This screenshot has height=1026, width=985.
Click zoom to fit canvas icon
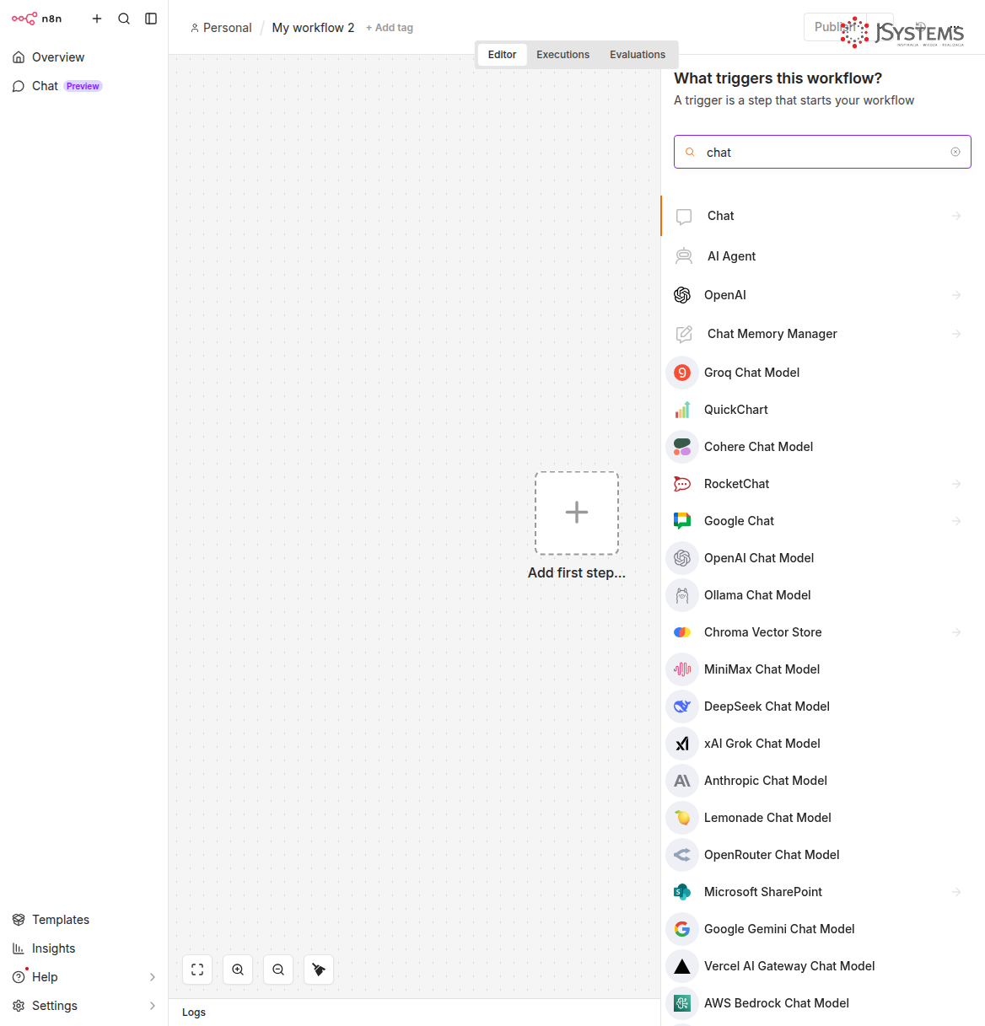[x=197, y=970]
